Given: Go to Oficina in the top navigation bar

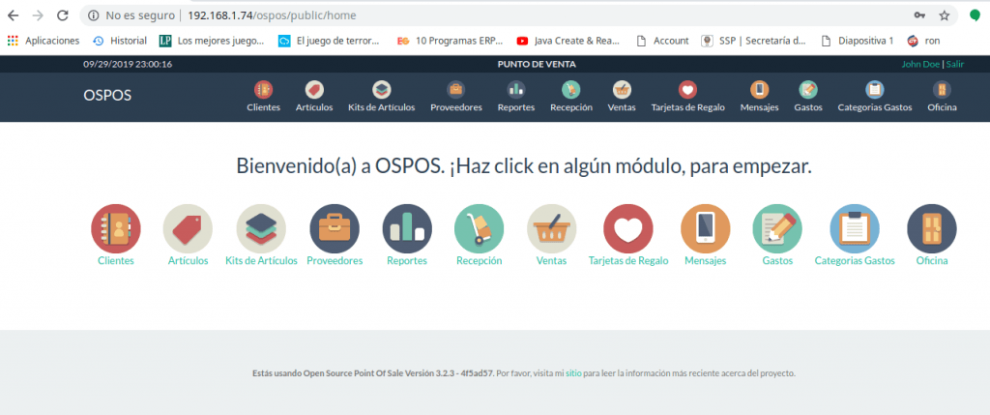Looking at the screenshot, I should (942, 96).
